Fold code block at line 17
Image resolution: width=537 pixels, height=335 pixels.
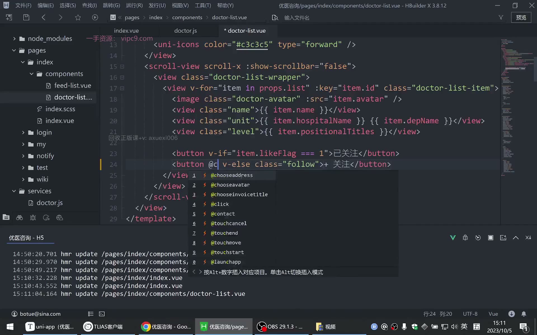click(x=122, y=88)
